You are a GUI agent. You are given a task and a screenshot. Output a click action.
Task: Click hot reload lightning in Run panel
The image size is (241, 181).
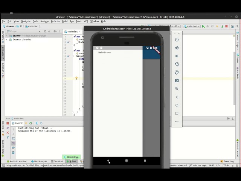coord(26,123)
